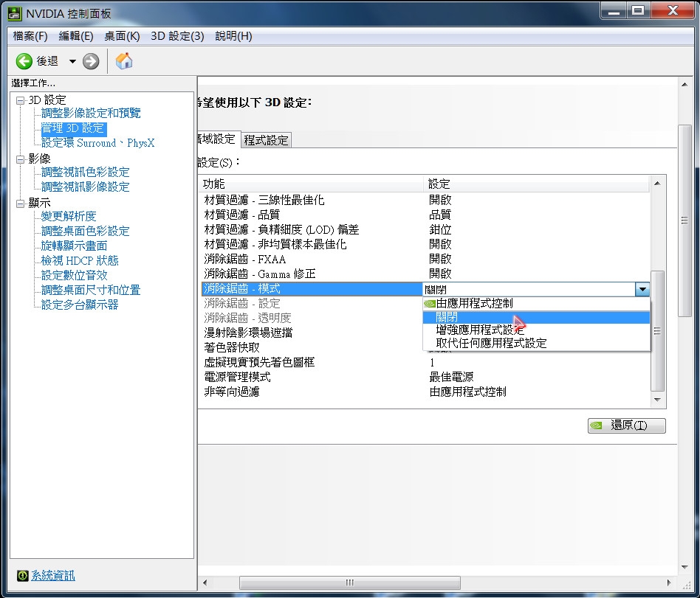Click the 還原(I) restore button
Screen dimensions: 700x598
626,425
